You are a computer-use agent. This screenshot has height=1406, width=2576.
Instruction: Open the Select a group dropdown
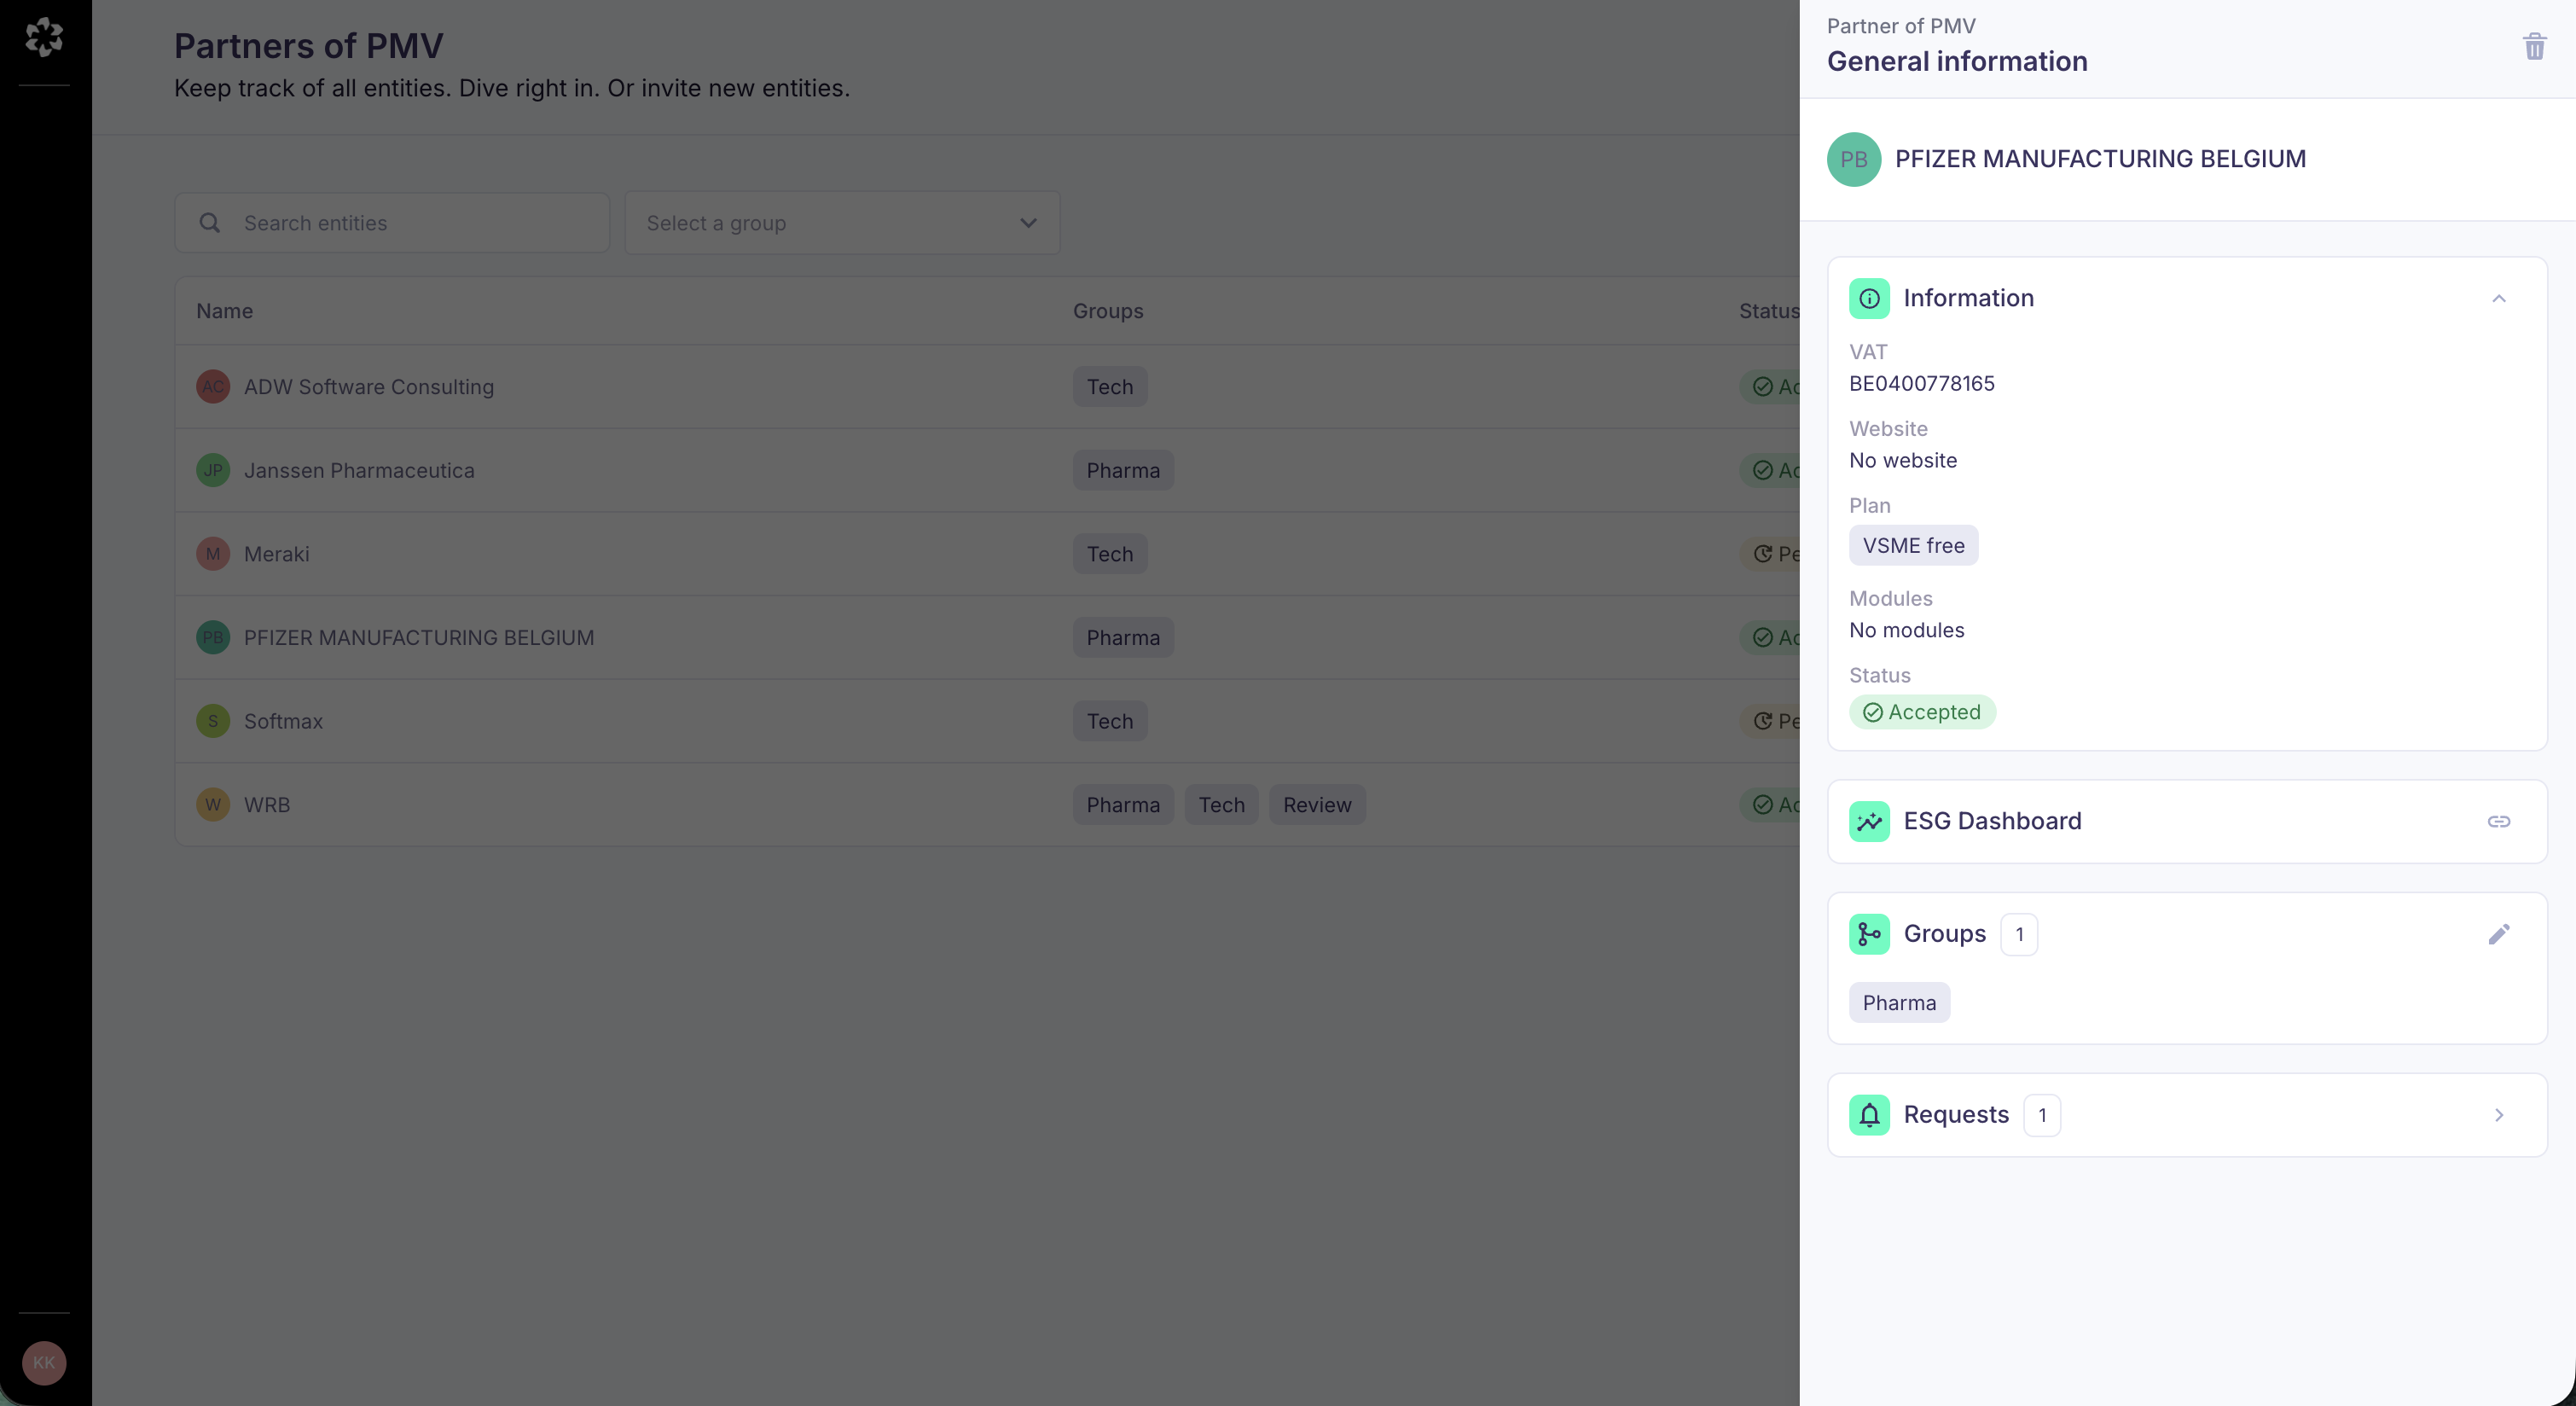pos(841,222)
